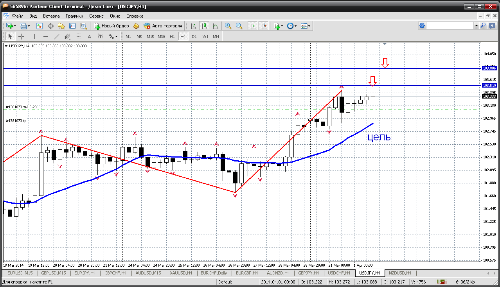Switch chart to candlesticks mode
This screenshot has height=287, width=500.
(204, 26)
